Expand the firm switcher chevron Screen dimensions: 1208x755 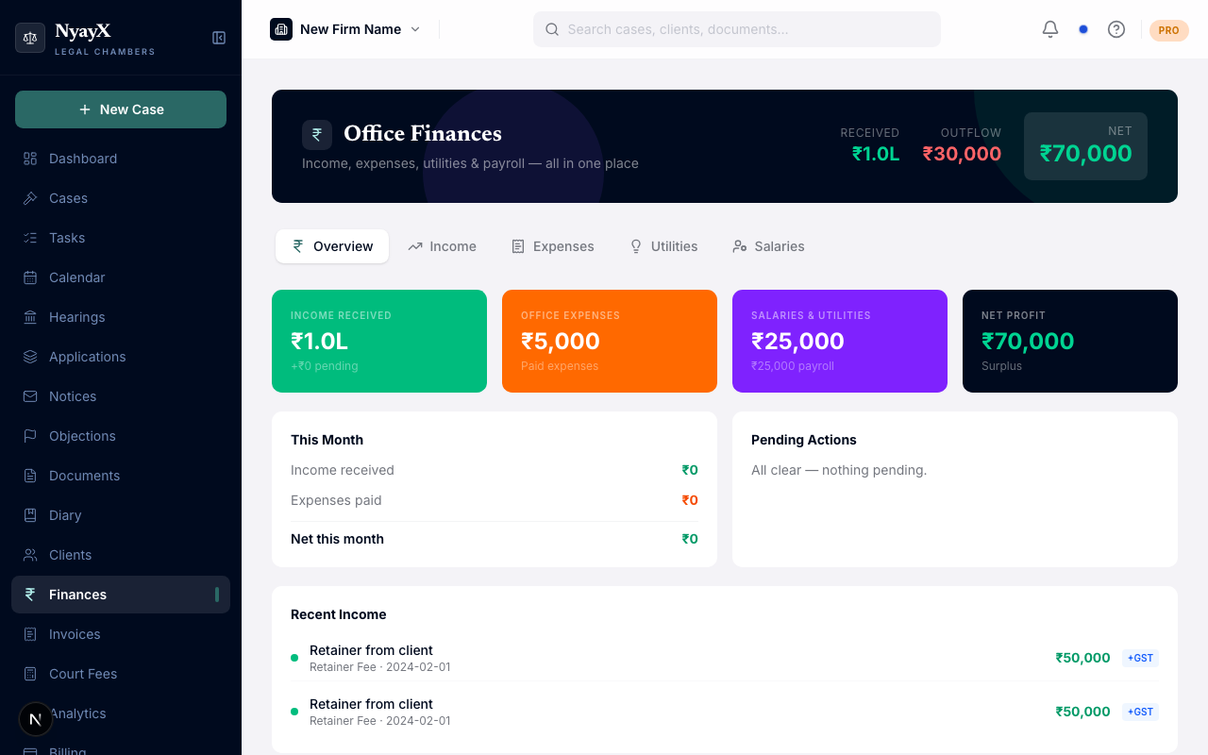pos(415,29)
